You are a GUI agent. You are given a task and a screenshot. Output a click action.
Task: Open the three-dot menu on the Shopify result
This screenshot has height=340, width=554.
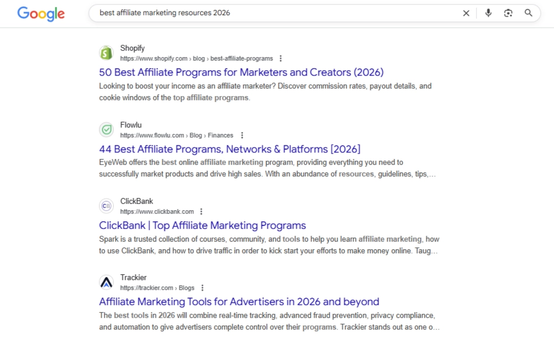(x=281, y=58)
